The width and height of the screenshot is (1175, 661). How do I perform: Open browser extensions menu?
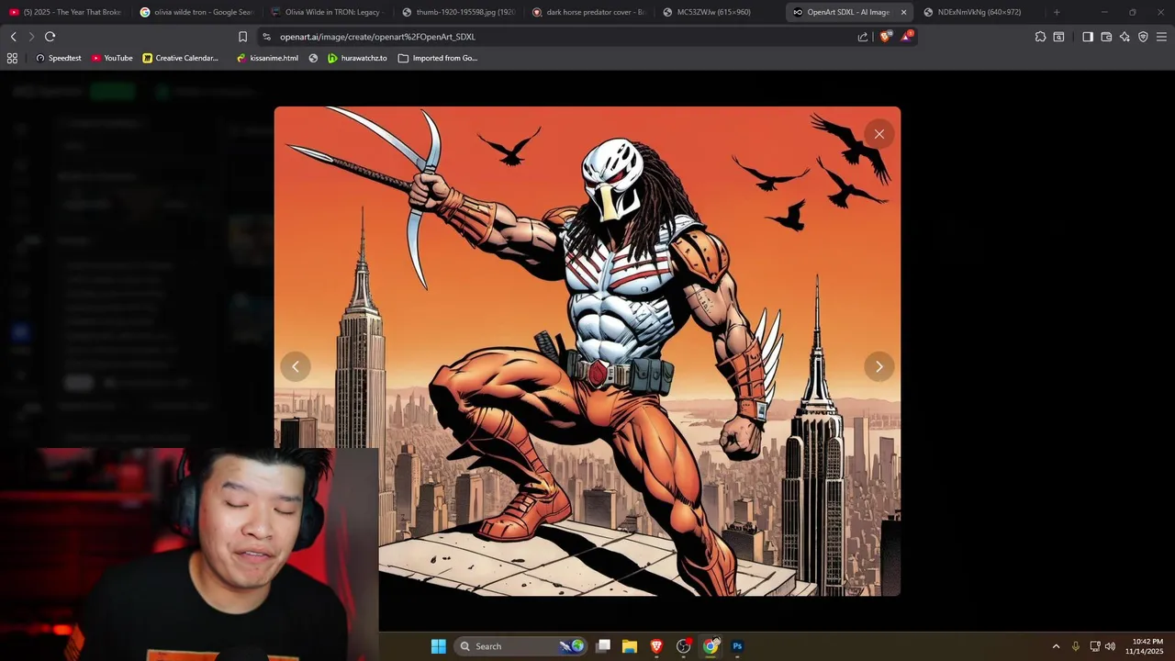(x=1040, y=37)
